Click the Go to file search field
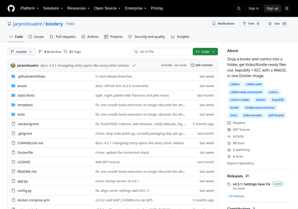The height and width of the screenshot is (209, 298). (161, 52)
